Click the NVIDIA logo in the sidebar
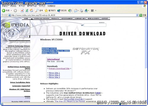The height and width of the screenshot is (106, 148). coord(16,25)
